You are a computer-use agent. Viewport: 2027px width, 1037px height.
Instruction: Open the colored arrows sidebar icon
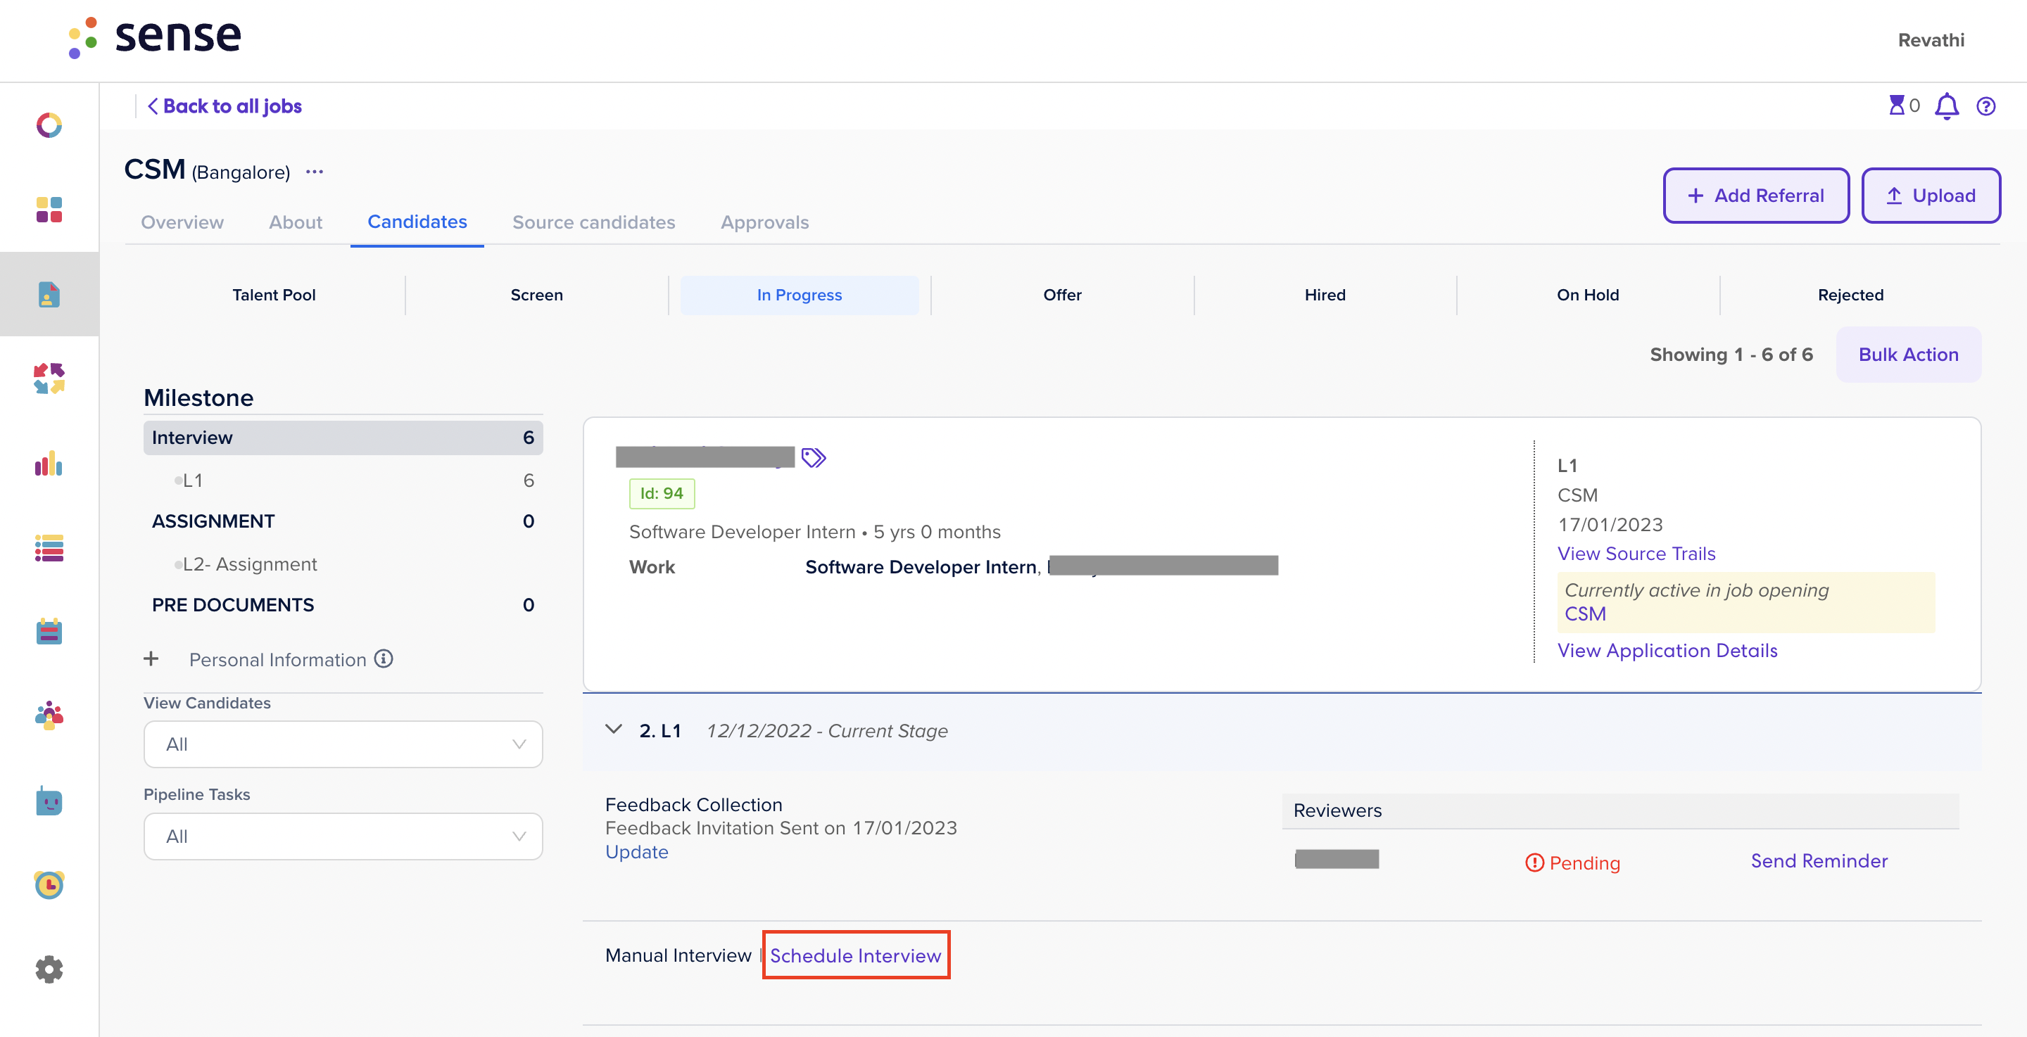49,378
